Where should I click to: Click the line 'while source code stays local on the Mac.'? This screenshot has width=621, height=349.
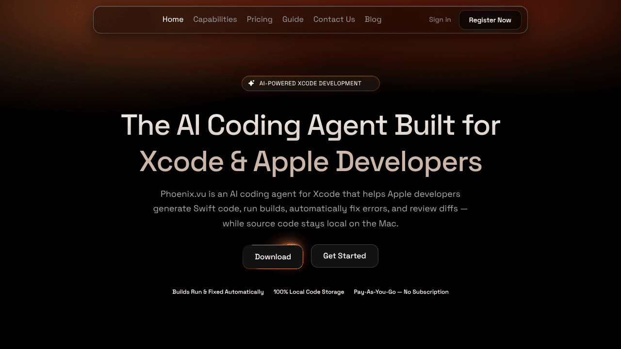[x=310, y=224]
